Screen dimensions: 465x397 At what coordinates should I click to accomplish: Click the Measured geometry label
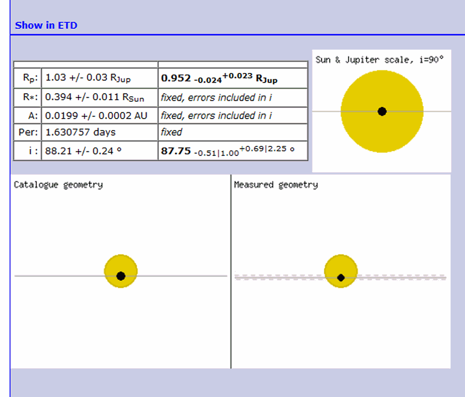click(276, 185)
